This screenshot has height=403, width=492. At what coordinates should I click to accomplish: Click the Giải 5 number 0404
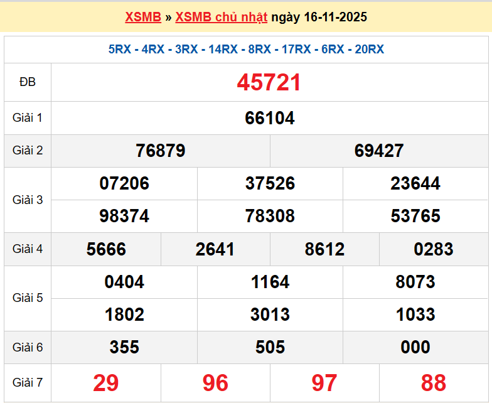click(124, 282)
